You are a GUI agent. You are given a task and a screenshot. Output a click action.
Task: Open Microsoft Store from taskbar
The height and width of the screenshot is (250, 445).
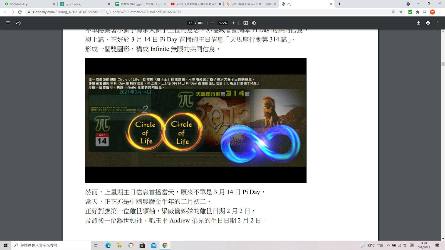pos(142,245)
